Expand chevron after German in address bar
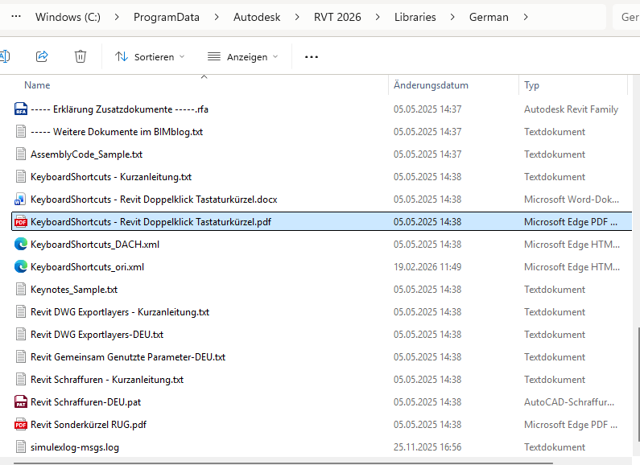 [x=526, y=17]
